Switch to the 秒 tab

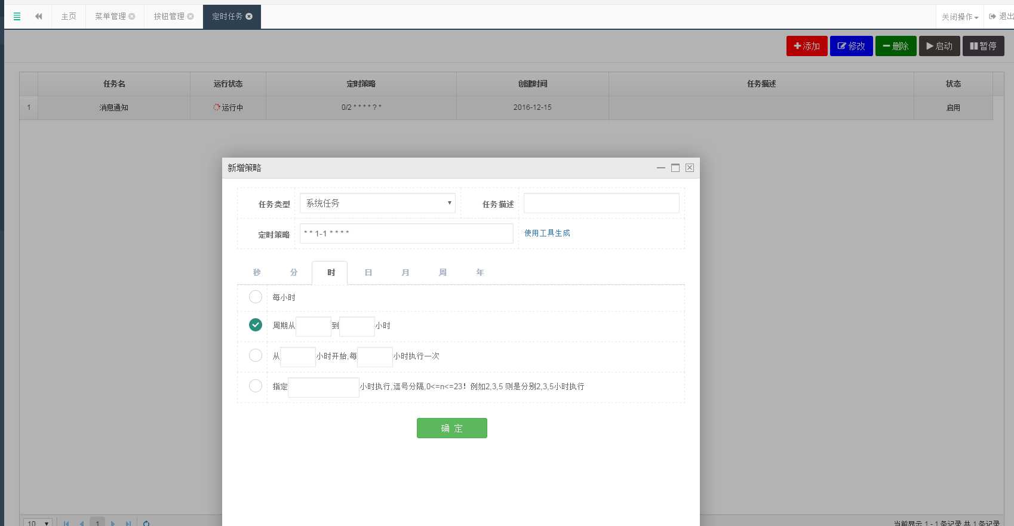[257, 272]
